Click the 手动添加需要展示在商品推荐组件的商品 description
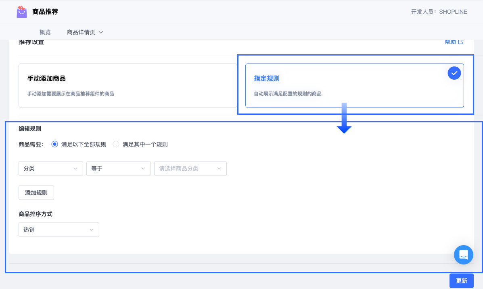The image size is (483, 289). pos(71,94)
